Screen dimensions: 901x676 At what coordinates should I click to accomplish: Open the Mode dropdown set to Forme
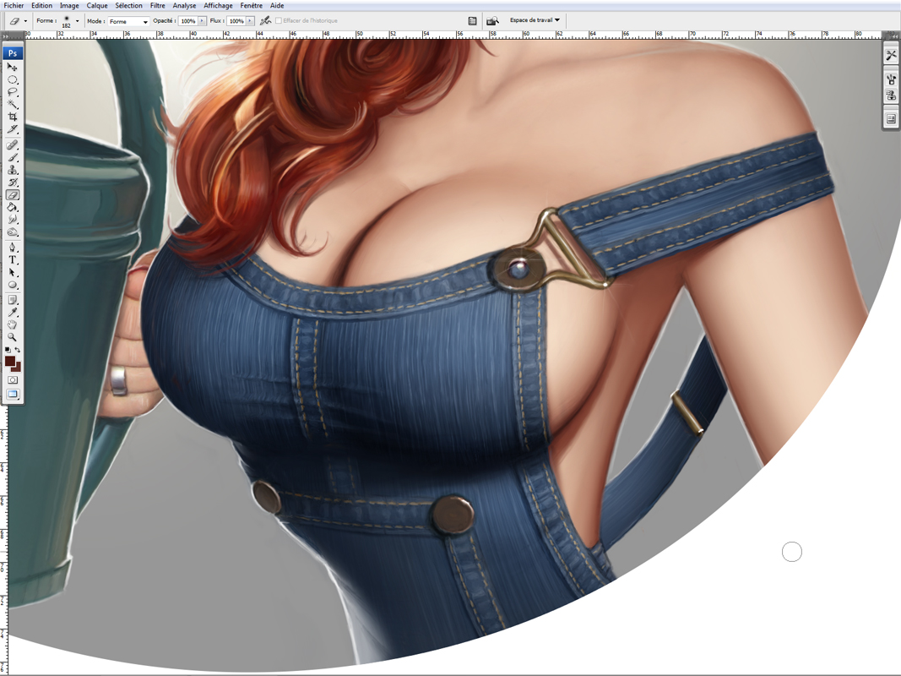128,21
